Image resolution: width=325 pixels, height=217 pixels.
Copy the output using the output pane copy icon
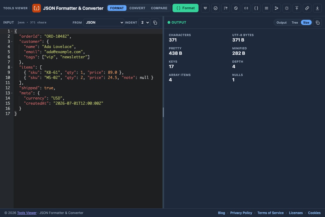point(318,23)
